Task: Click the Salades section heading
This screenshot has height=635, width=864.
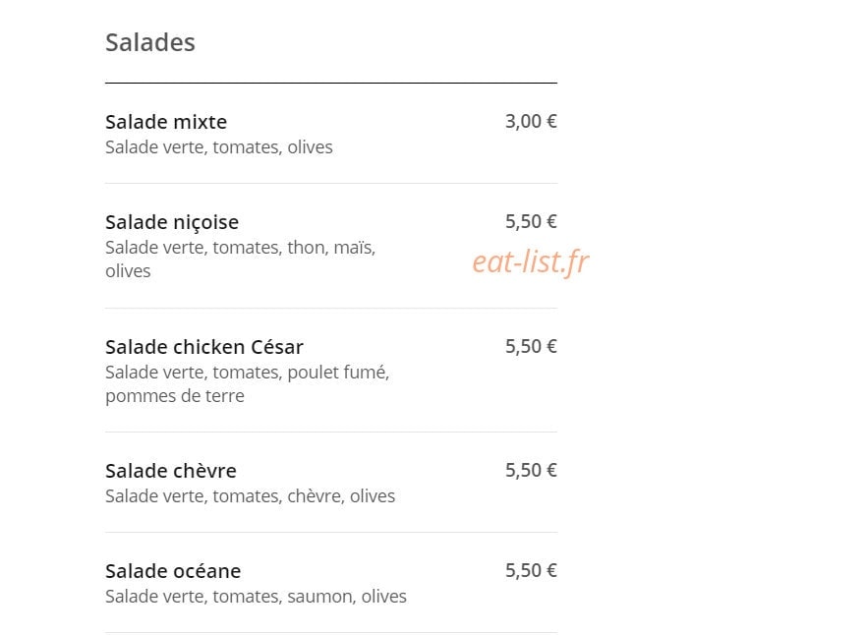Action: point(149,42)
